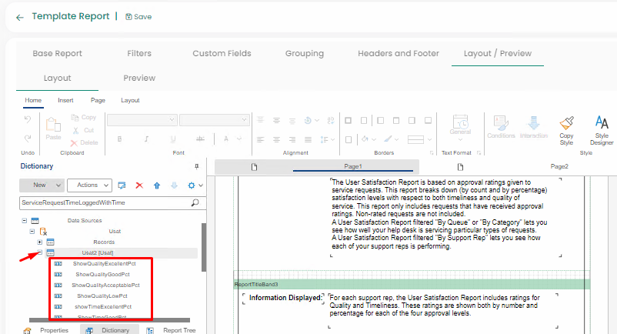Open the Actions dropdown in Dictionary panel
The width and height of the screenshot is (617, 334).
coord(89,185)
